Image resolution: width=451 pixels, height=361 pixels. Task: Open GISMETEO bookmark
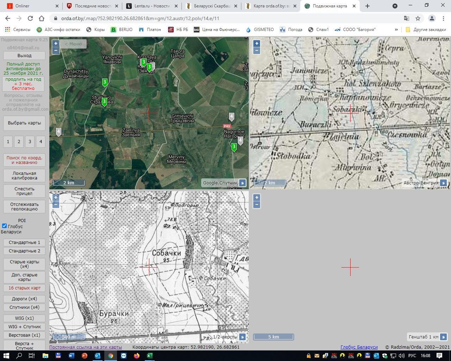[x=260, y=30]
